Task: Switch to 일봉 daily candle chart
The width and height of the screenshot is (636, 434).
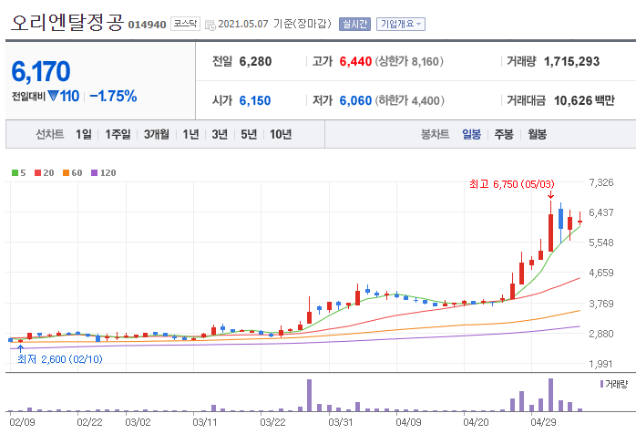Action: point(471,134)
